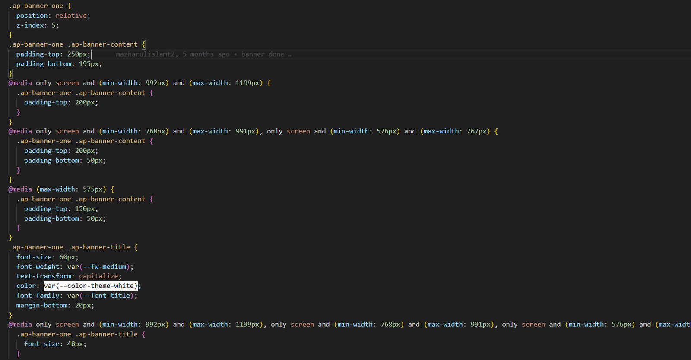Click the z-index property name

tap(30, 25)
